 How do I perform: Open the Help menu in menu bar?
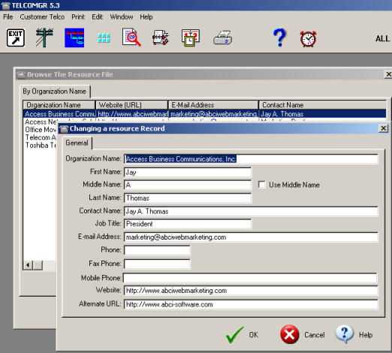point(146,17)
